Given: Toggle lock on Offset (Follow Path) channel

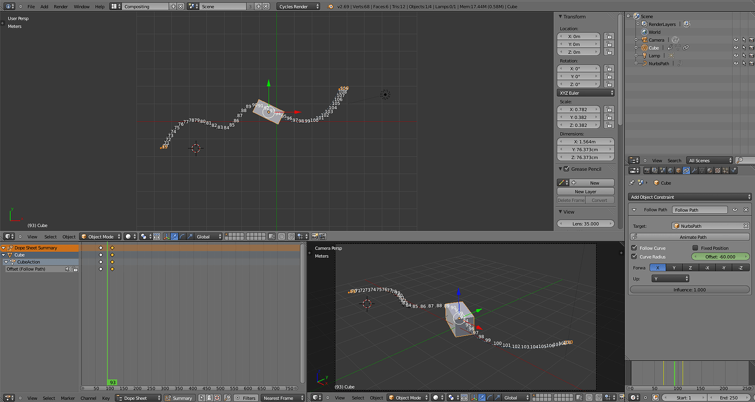Looking at the screenshot, I should [x=75, y=269].
